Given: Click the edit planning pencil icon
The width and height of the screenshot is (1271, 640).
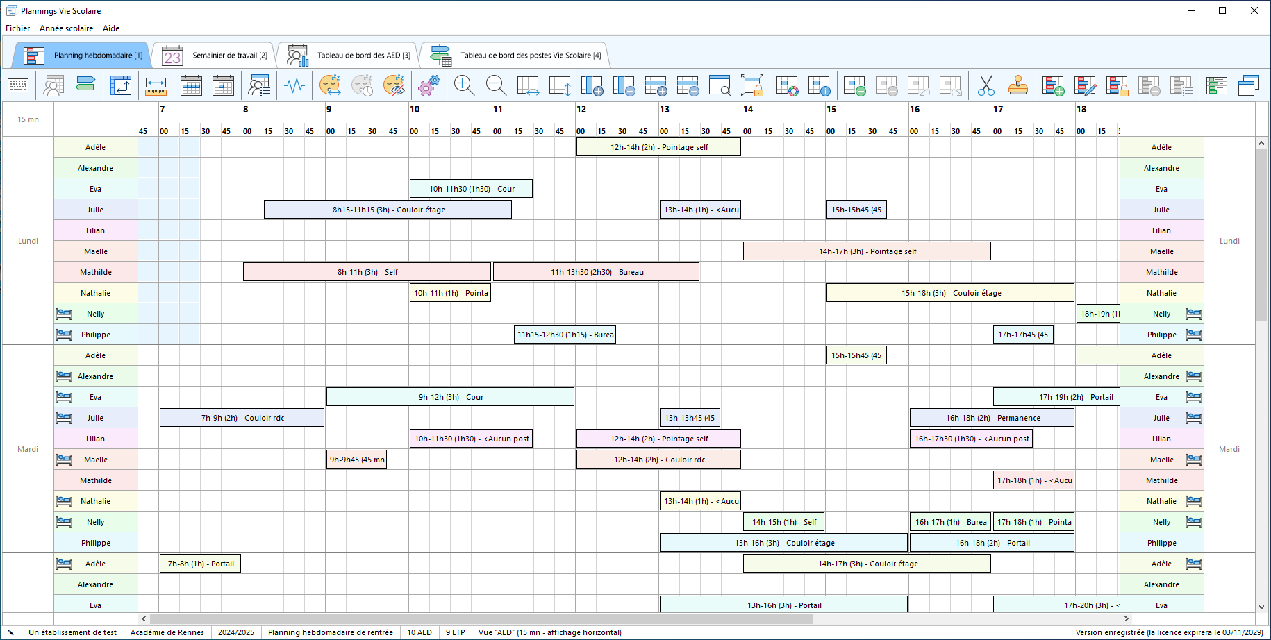Looking at the screenshot, I should 1085,85.
